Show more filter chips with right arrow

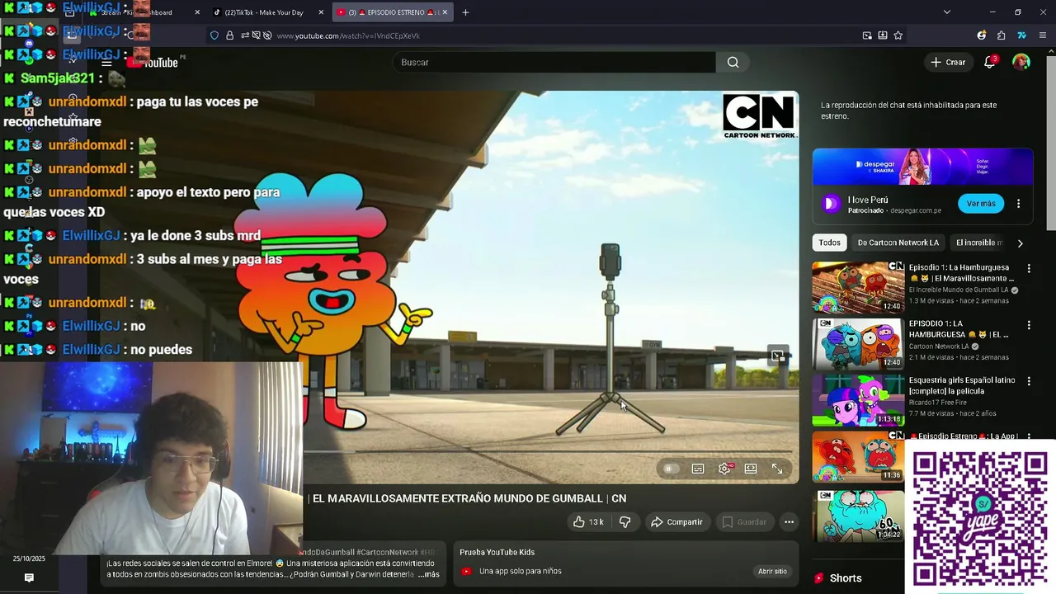tap(1020, 243)
